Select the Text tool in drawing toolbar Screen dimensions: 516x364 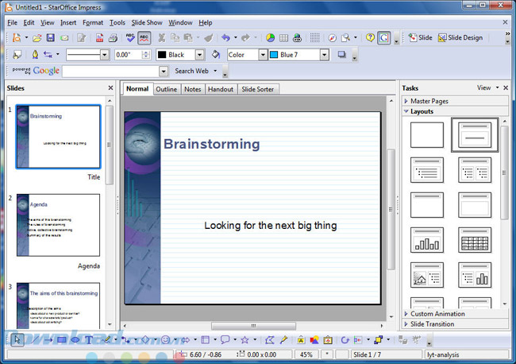click(x=88, y=340)
